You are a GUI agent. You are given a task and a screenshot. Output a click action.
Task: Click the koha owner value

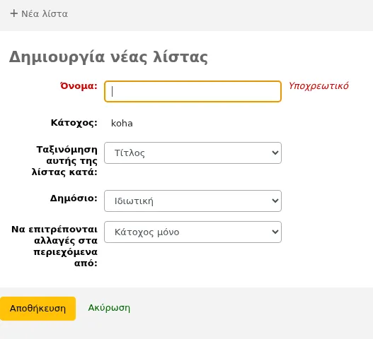coord(122,123)
